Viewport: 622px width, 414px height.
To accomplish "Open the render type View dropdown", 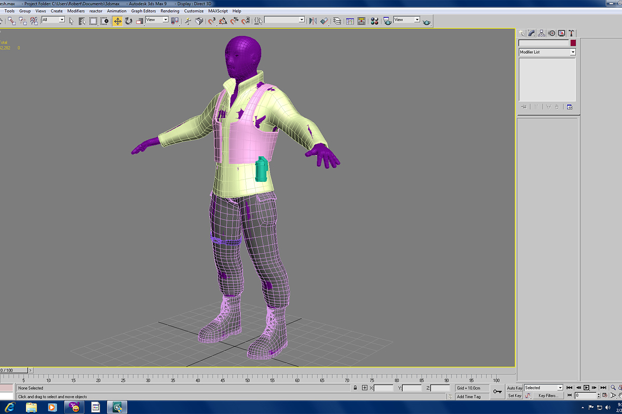I will [407, 20].
